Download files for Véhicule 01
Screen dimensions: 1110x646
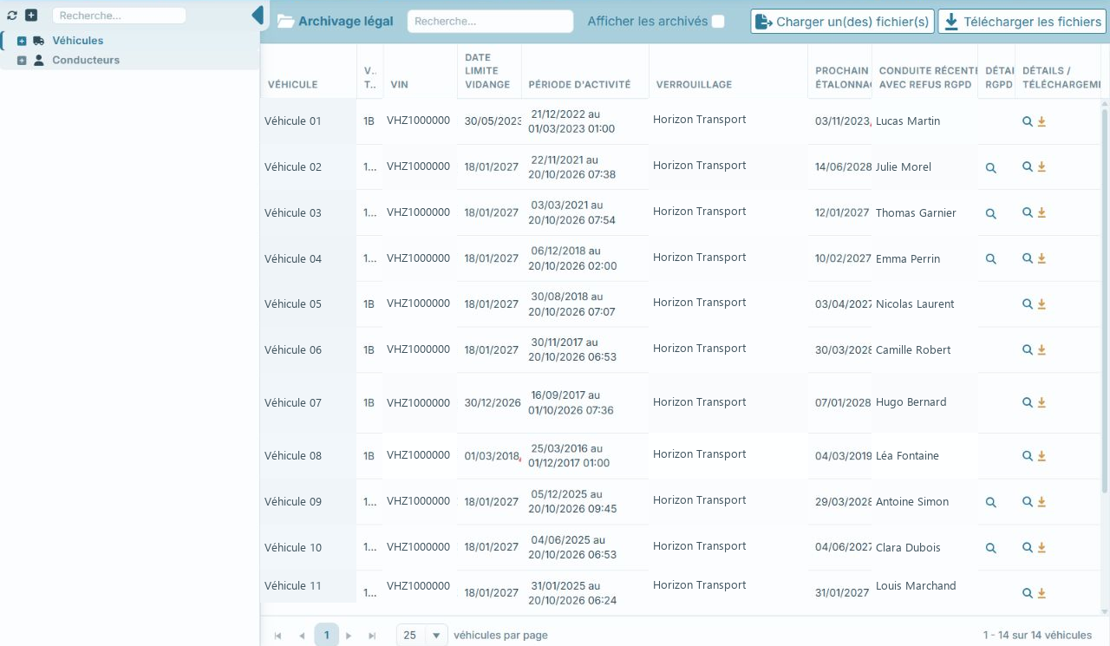click(1041, 121)
